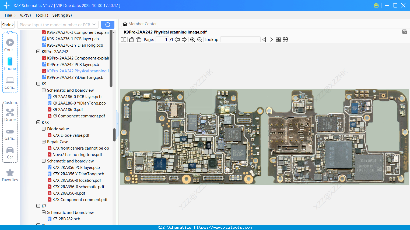Image resolution: width=410 pixels, height=230 pixels.
Task: Open K7X 2RA356-0 schematic.pdf file
Action: coord(78,187)
